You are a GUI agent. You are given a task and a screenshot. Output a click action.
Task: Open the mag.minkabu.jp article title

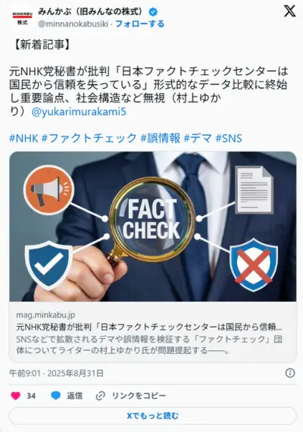tap(149, 327)
